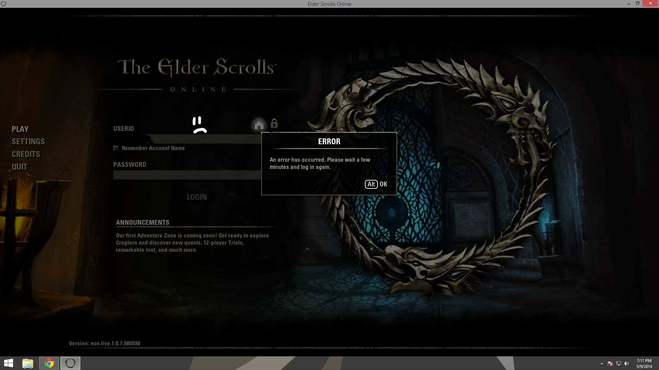
Task: Click the PASSWORD input field
Action: click(187, 175)
